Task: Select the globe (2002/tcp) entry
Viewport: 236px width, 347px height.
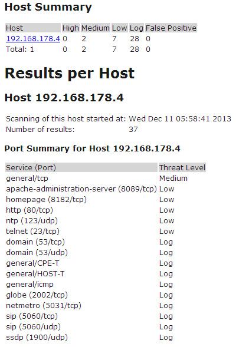Action: [x=37, y=295]
